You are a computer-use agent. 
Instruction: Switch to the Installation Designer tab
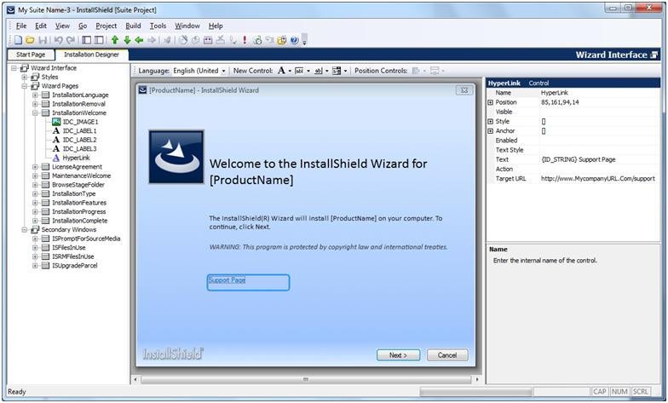coord(92,55)
